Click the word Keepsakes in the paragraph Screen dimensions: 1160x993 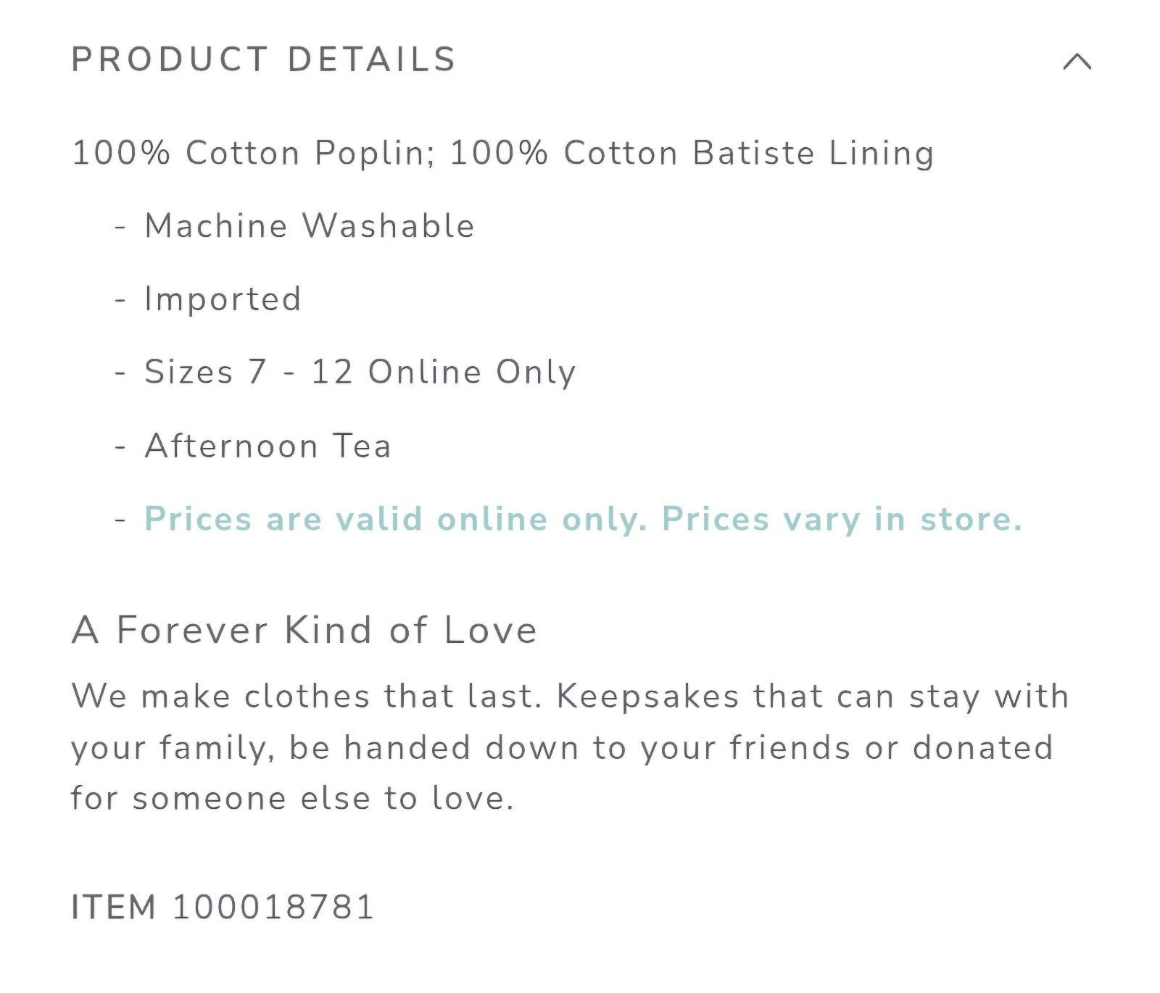click(x=647, y=697)
